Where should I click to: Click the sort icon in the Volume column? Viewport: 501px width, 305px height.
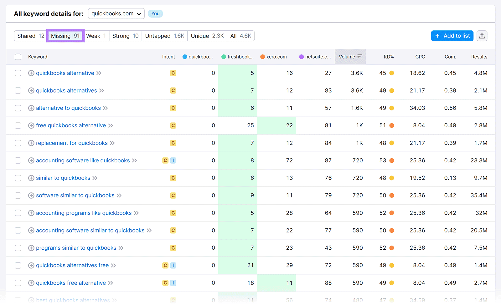pyautogui.click(x=359, y=57)
